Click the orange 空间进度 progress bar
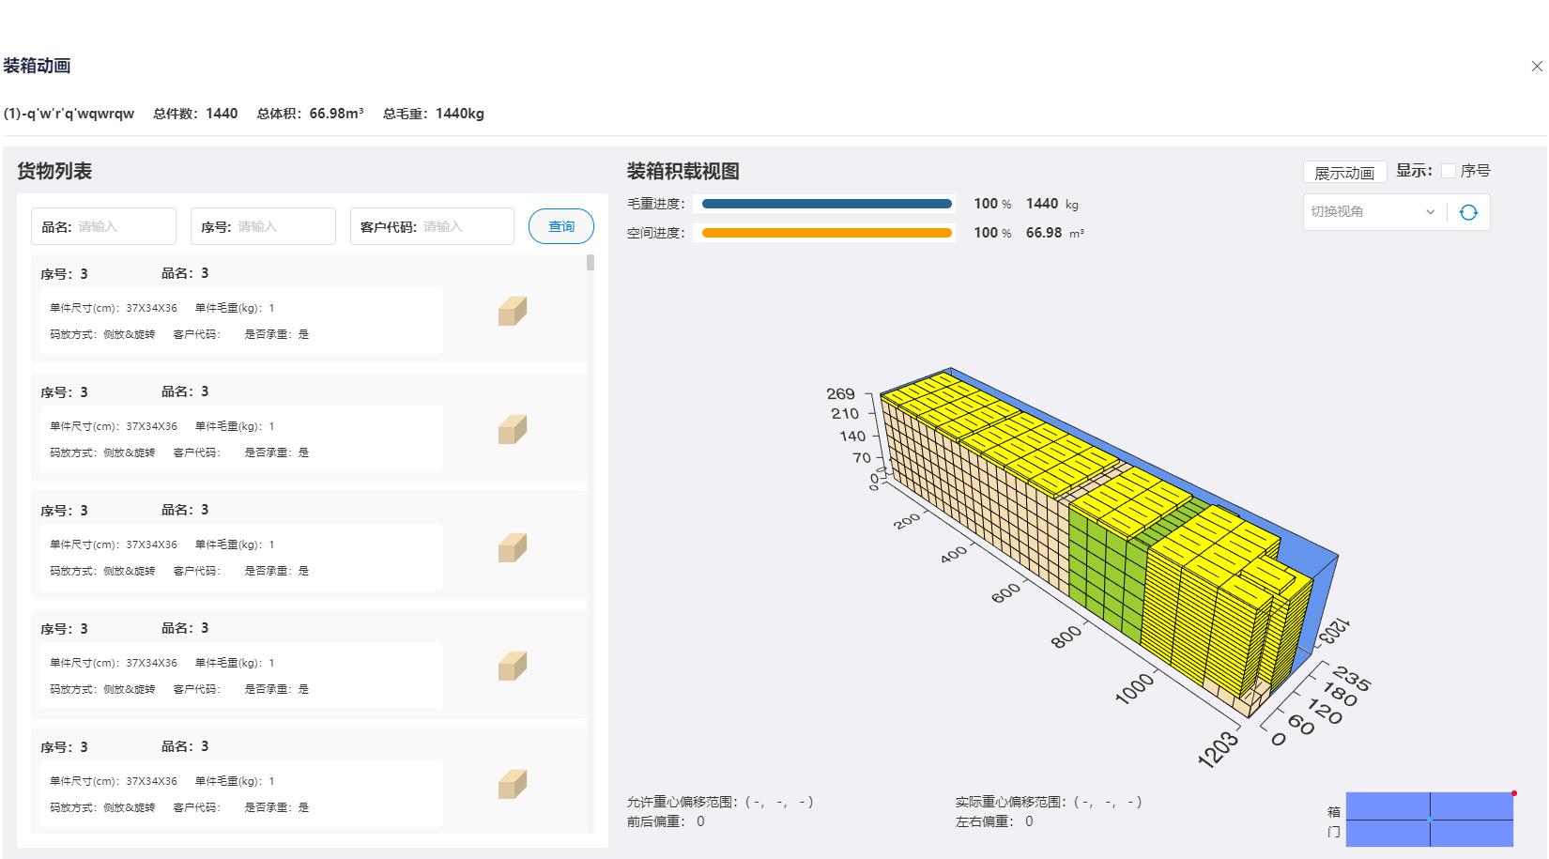Viewport: 1549px width, 859px height. tap(824, 232)
